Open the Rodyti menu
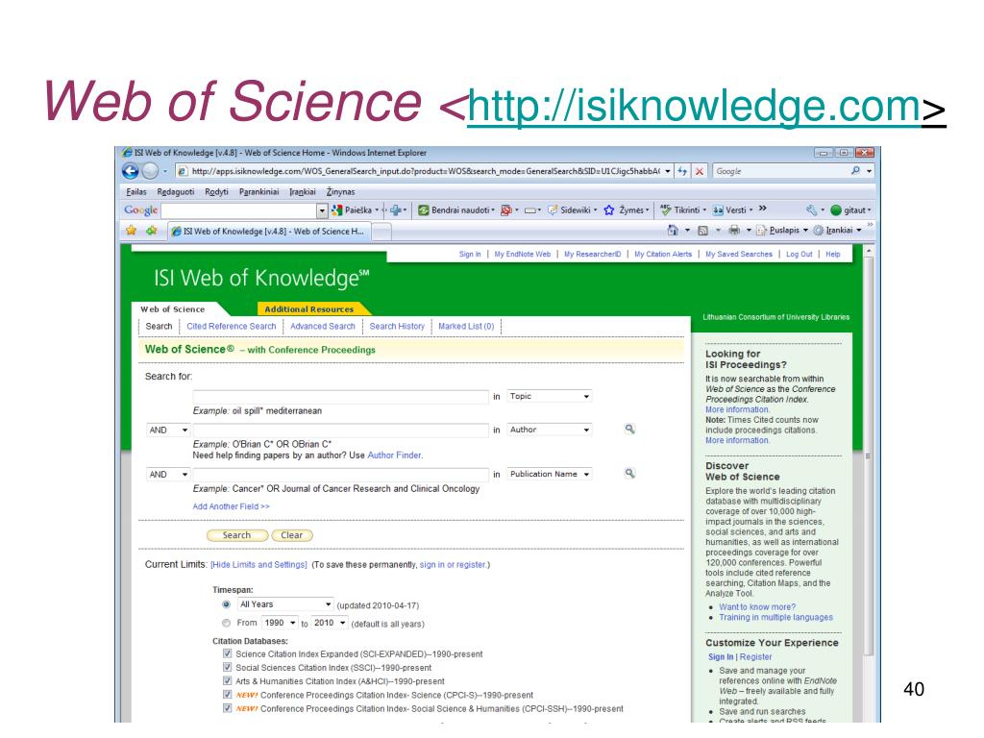 [216, 192]
